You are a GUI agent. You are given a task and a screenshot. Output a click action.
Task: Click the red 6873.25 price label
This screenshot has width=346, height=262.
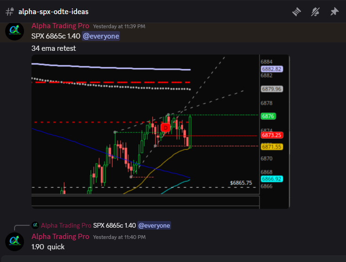[x=272, y=135]
